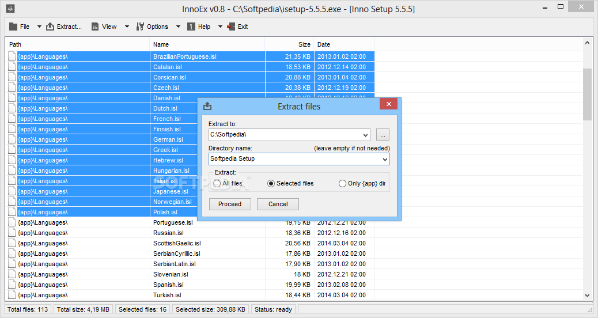Select the Russian.isl file name
The width and height of the screenshot is (598, 318).
(x=168, y=233)
